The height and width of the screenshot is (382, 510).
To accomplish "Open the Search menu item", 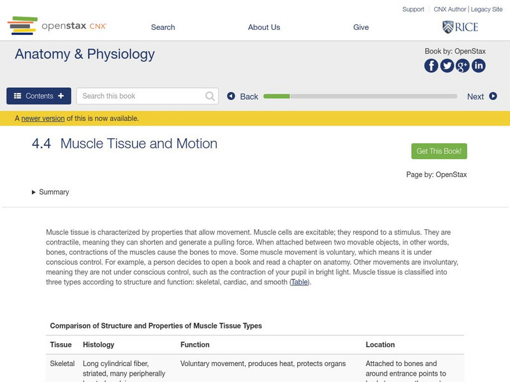I will (163, 27).
